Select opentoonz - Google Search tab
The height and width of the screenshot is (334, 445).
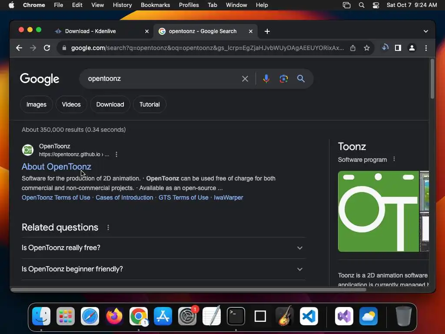(x=206, y=31)
